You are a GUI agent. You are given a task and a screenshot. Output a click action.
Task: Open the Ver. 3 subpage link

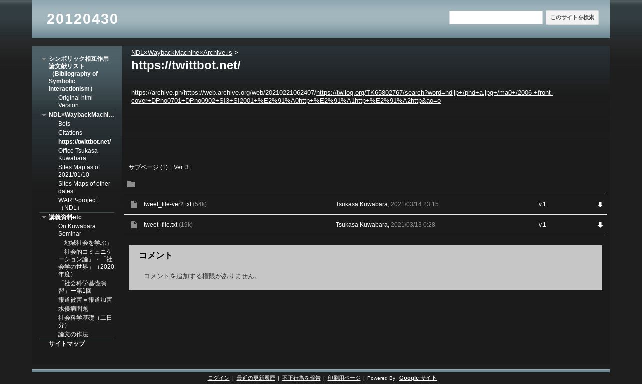(181, 167)
